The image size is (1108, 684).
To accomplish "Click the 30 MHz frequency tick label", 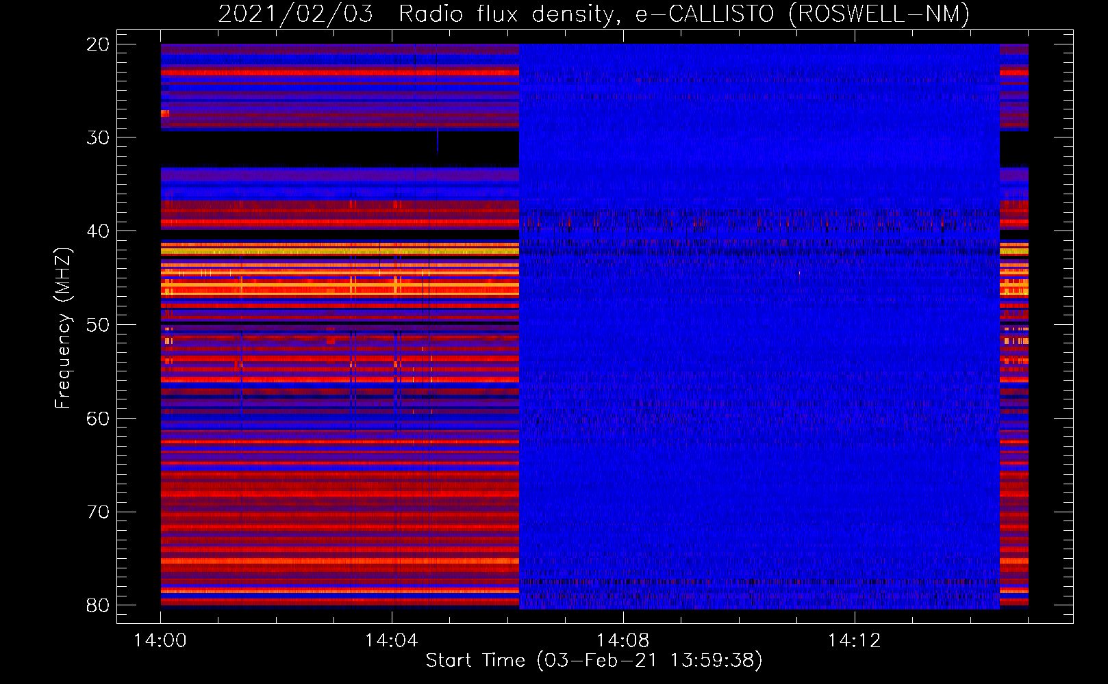I will 98,137.
